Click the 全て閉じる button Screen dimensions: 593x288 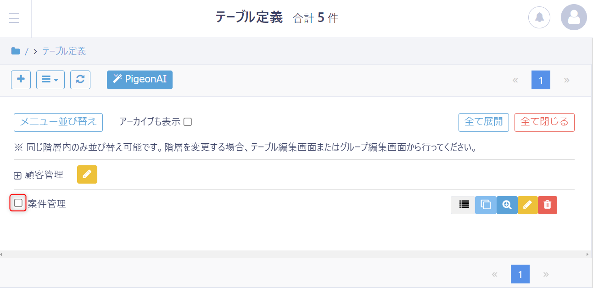tap(544, 122)
